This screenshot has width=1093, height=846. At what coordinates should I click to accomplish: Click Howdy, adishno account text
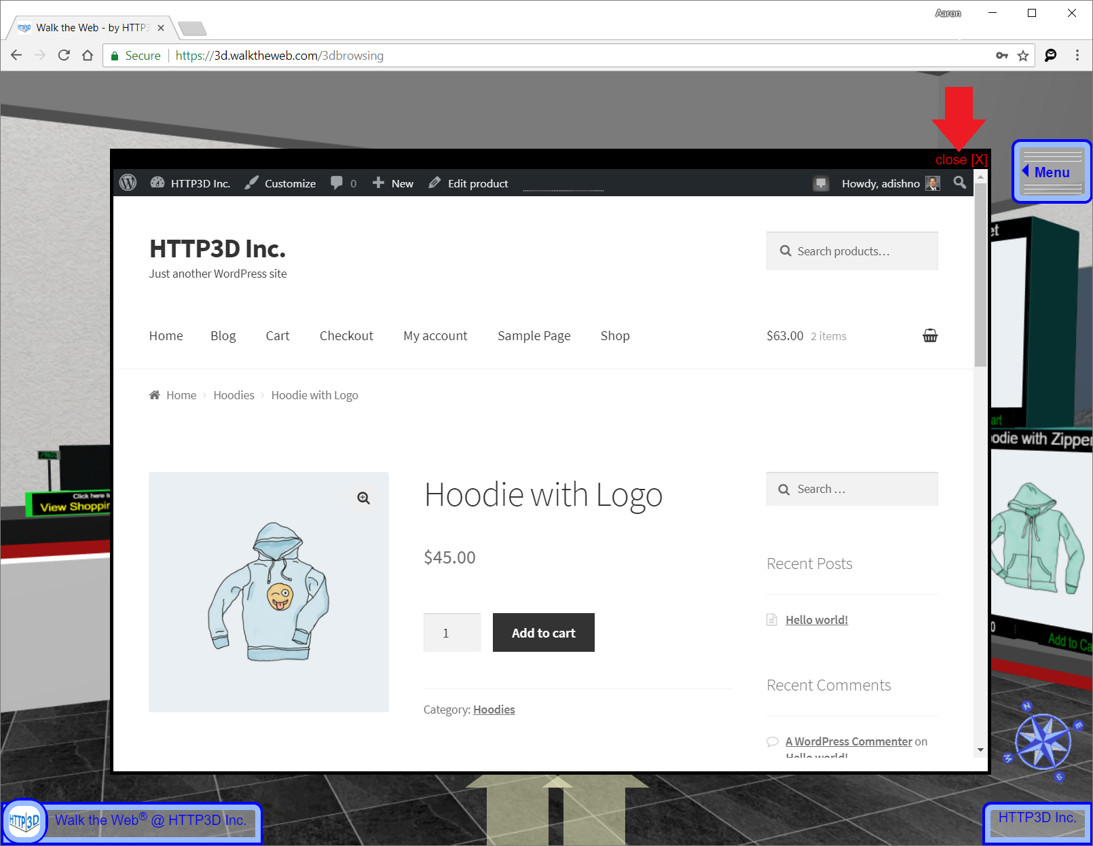coord(881,183)
